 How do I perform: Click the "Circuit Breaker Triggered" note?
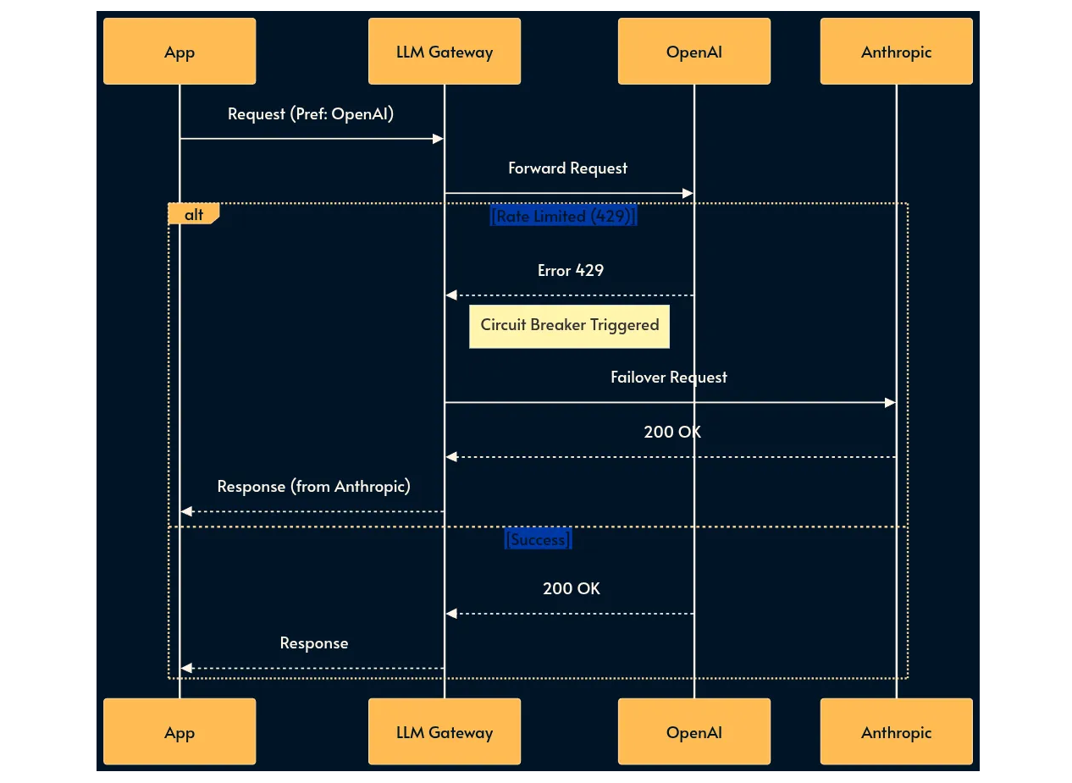[570, 326]
